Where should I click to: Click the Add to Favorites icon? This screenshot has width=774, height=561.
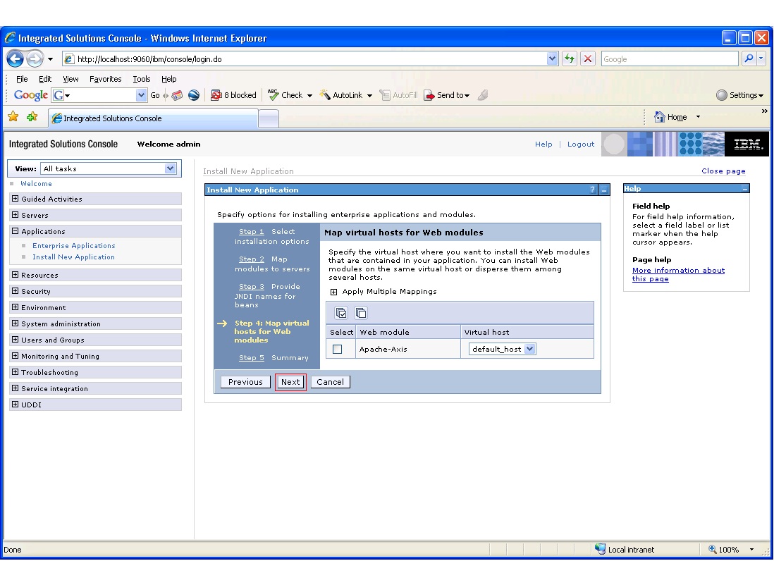coord(32,117)
